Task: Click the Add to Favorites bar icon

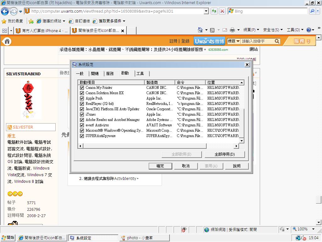Action: click(x=31, y=21)
